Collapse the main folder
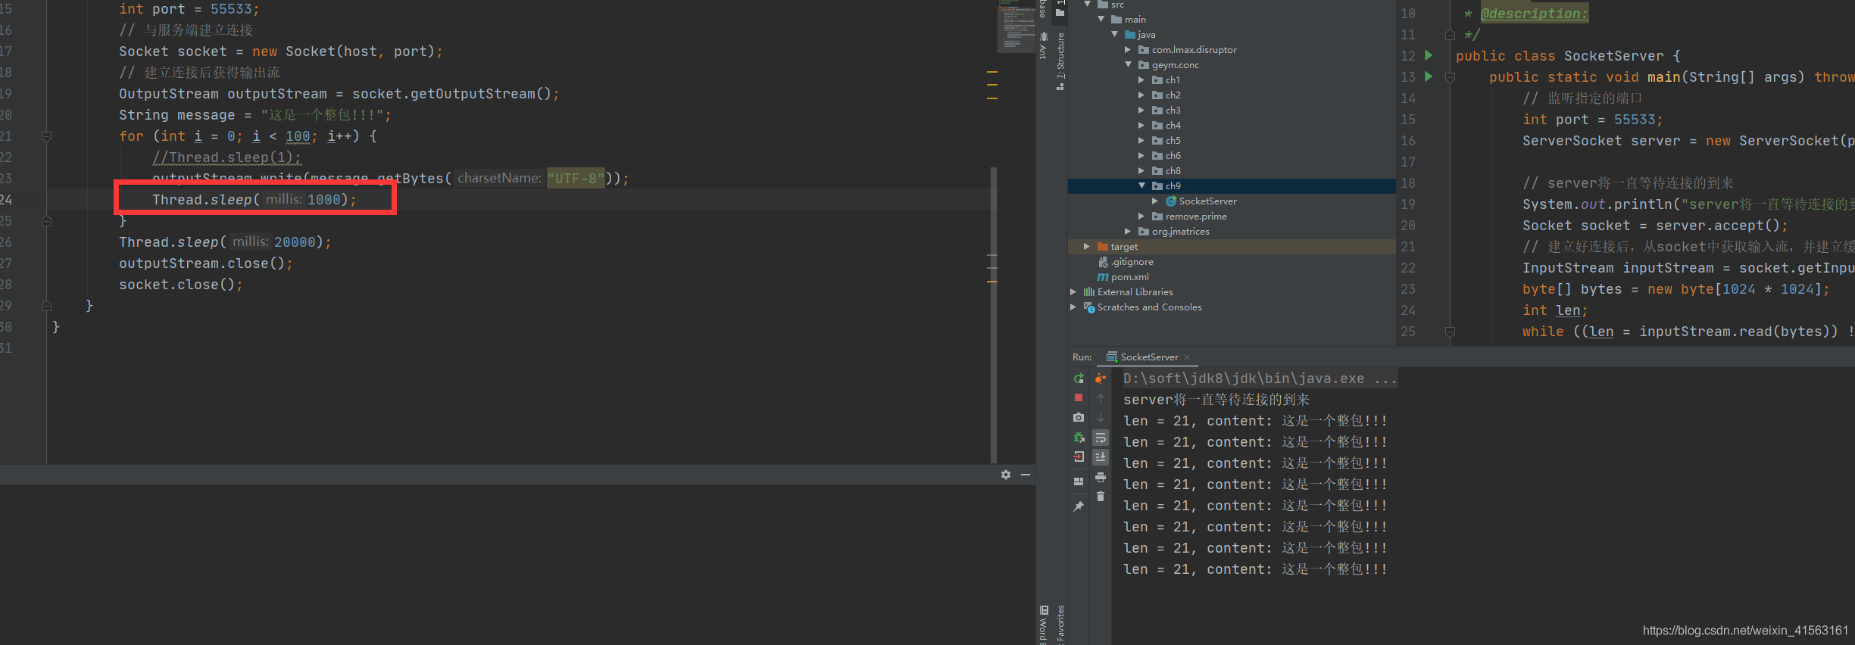Screen dimensions: 1855x645 tap(1101, 19)
